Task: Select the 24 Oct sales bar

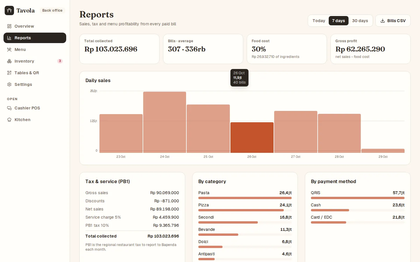Action: pyautogui.click(x=164, y=122)
